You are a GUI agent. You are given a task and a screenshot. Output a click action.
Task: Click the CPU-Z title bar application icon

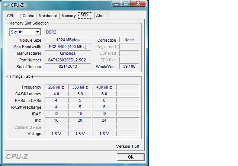point(6,4)
